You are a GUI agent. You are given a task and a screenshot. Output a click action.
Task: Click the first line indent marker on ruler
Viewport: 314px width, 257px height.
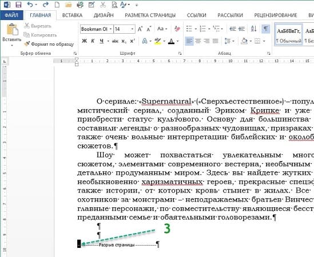pos(77,59)
